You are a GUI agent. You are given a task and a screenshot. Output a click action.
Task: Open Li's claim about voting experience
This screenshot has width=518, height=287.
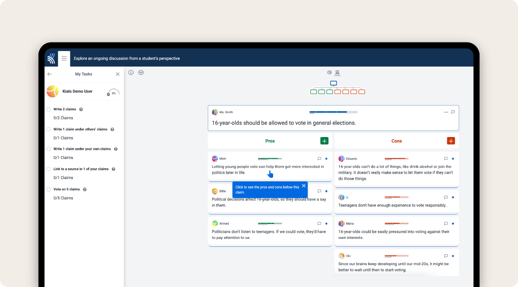pos(392,205)
